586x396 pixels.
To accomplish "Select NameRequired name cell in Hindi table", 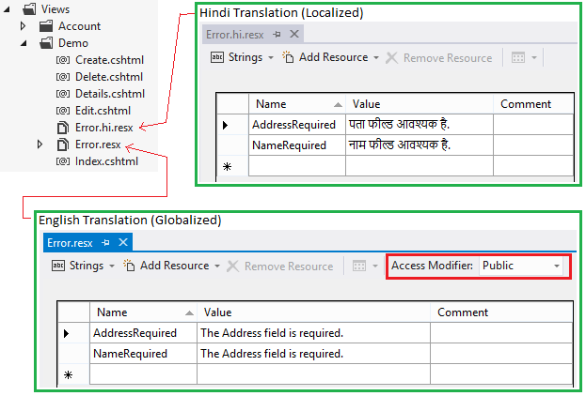I will click(297, 145).
